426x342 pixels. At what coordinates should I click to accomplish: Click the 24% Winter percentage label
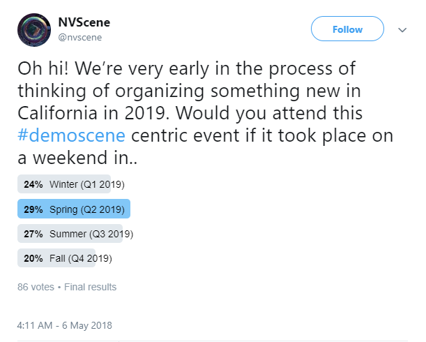(x=35, y=185)
